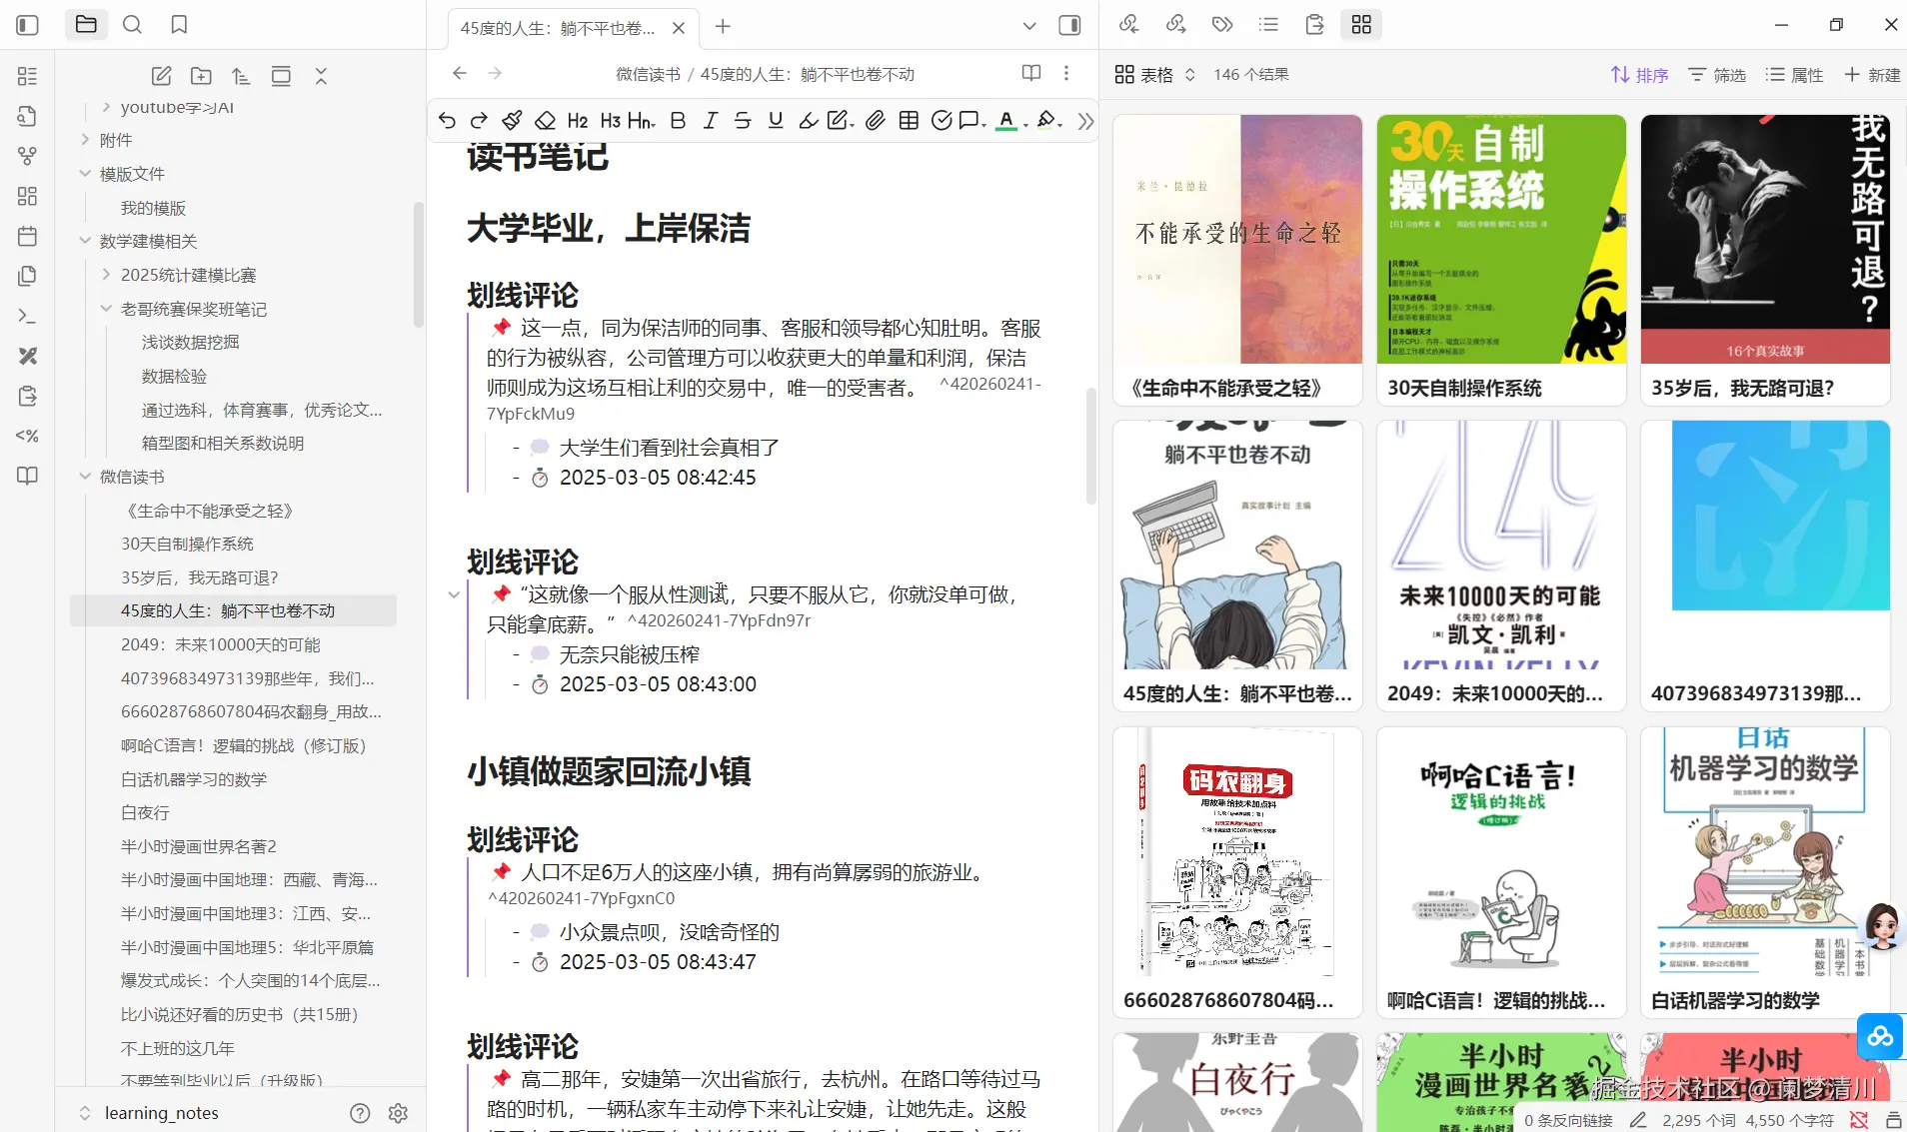Apply H3 heading format

tap(611, 121)
